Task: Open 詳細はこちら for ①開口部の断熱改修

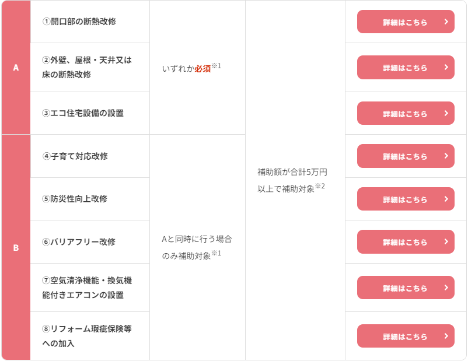Action: coord(406,22)
